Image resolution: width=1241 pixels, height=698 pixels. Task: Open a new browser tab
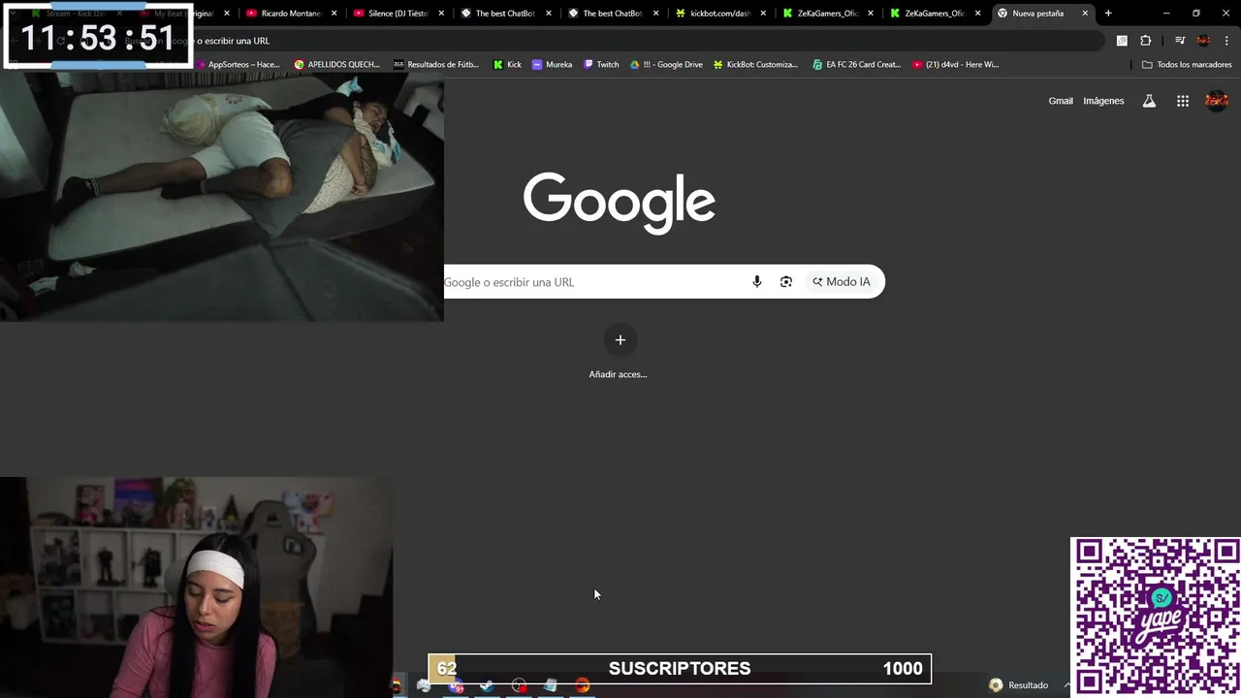point(1108,14)
